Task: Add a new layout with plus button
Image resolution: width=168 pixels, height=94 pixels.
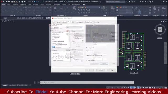Action: (x=30, y=85)
